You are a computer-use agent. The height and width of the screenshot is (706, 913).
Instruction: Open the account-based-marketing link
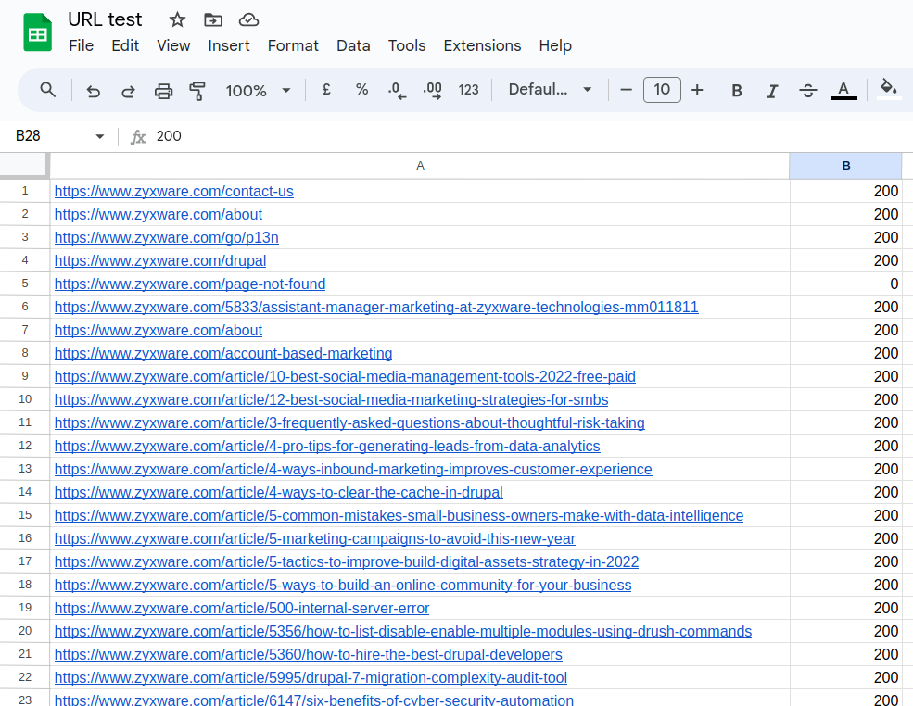click(x=223, y=353)
